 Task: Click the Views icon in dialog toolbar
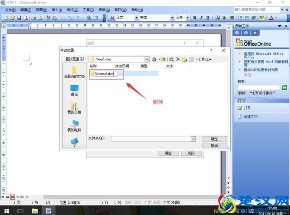point(191,59)
